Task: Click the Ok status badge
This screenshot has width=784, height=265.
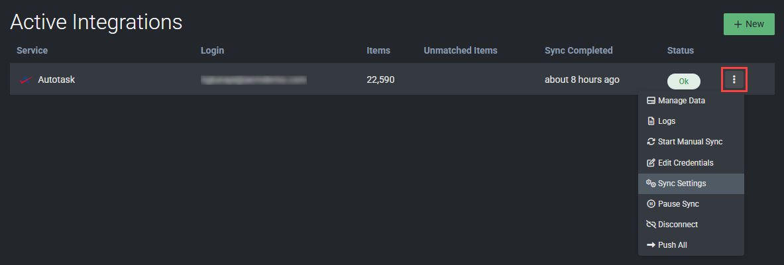Action: click(x=683, y=81)
